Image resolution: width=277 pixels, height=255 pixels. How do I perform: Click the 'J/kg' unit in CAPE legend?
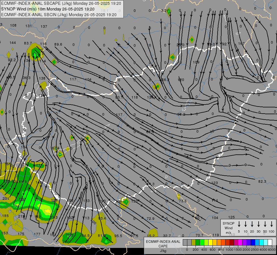tap(163, 251)
